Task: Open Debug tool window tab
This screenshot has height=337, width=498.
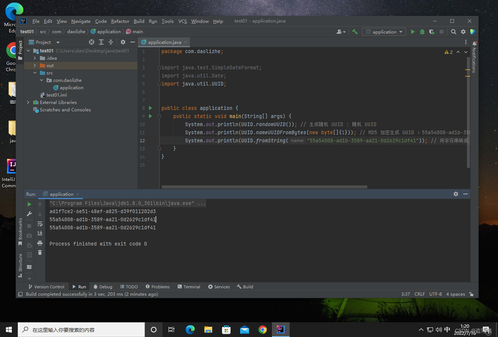Action: tap(103, 287)
